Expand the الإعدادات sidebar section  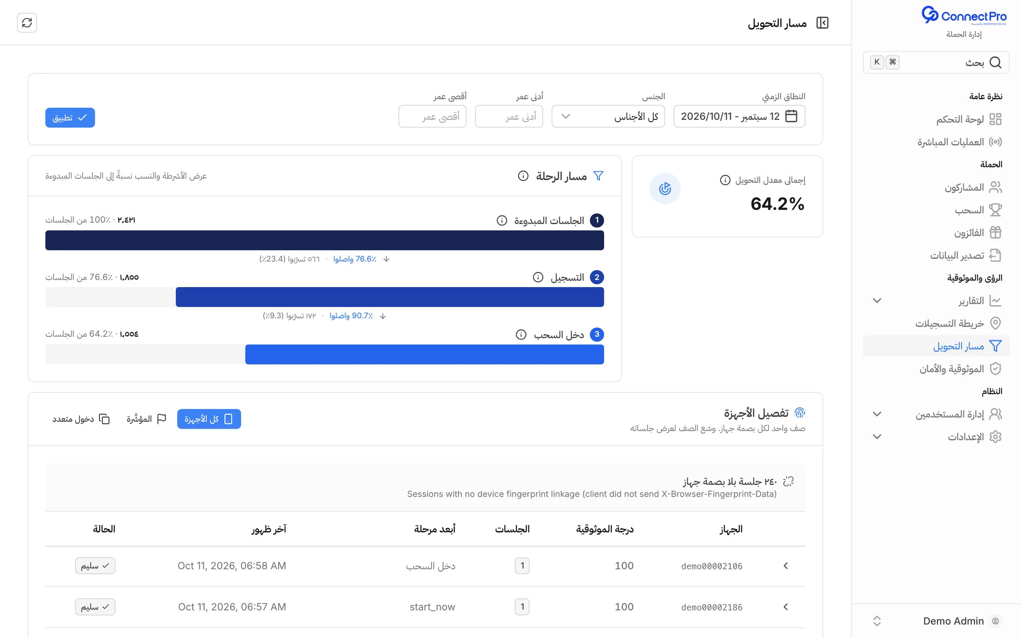point(877,437)
